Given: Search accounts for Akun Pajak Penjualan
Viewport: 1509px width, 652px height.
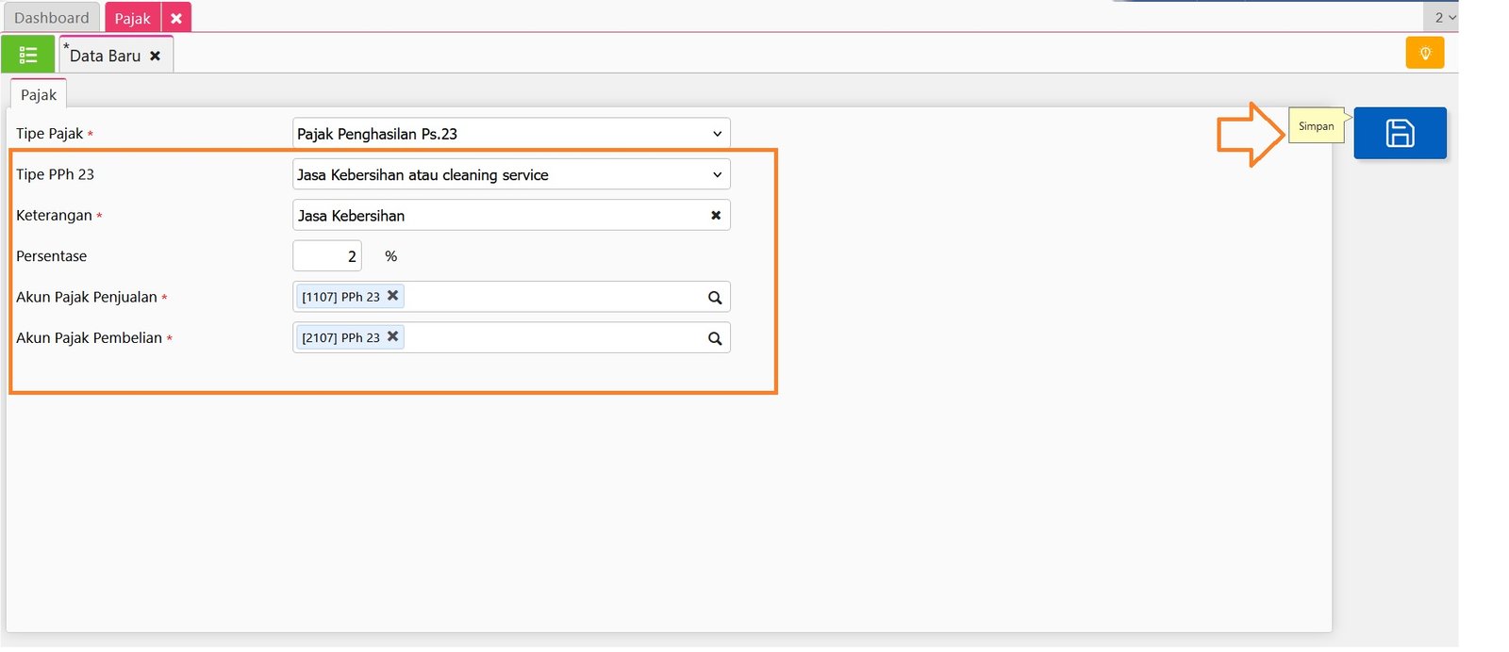Looking at the screenshot, I should [x=715, y=298].
